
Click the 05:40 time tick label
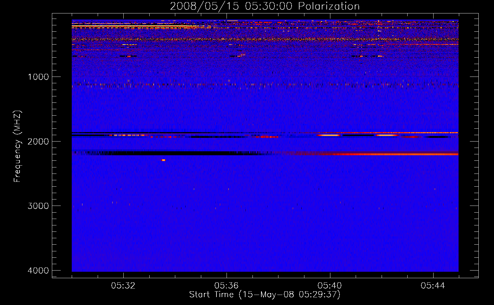pyautogui.click(x=330, y=285)
